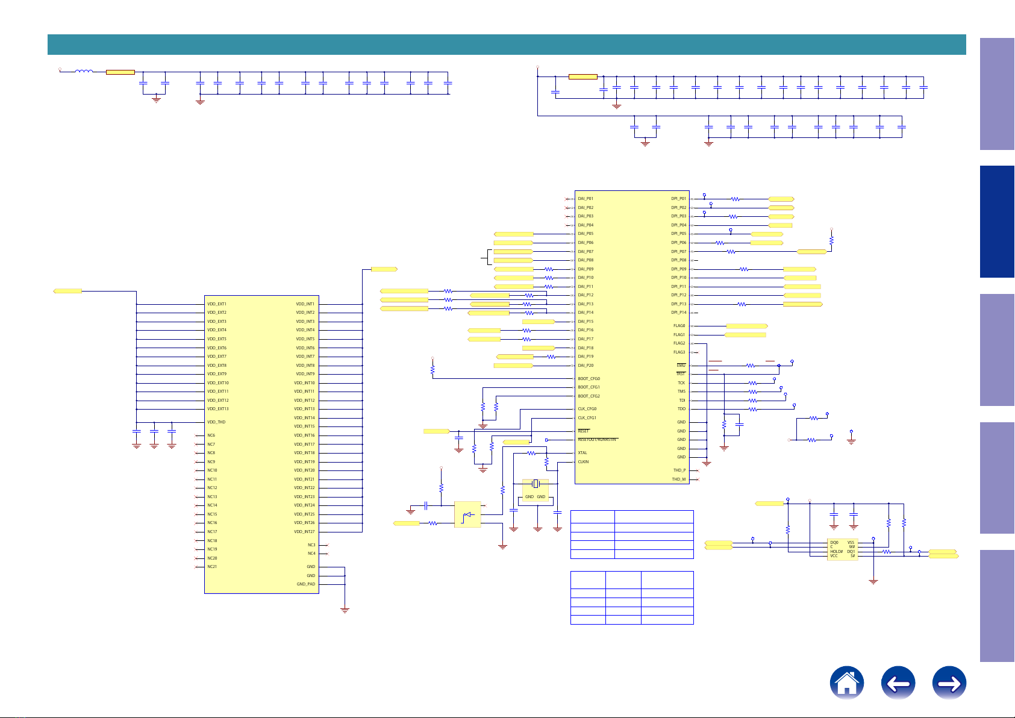Click the DPI_P13 pin label
This screenshot has width=1015, height=718.
(679, 304)
